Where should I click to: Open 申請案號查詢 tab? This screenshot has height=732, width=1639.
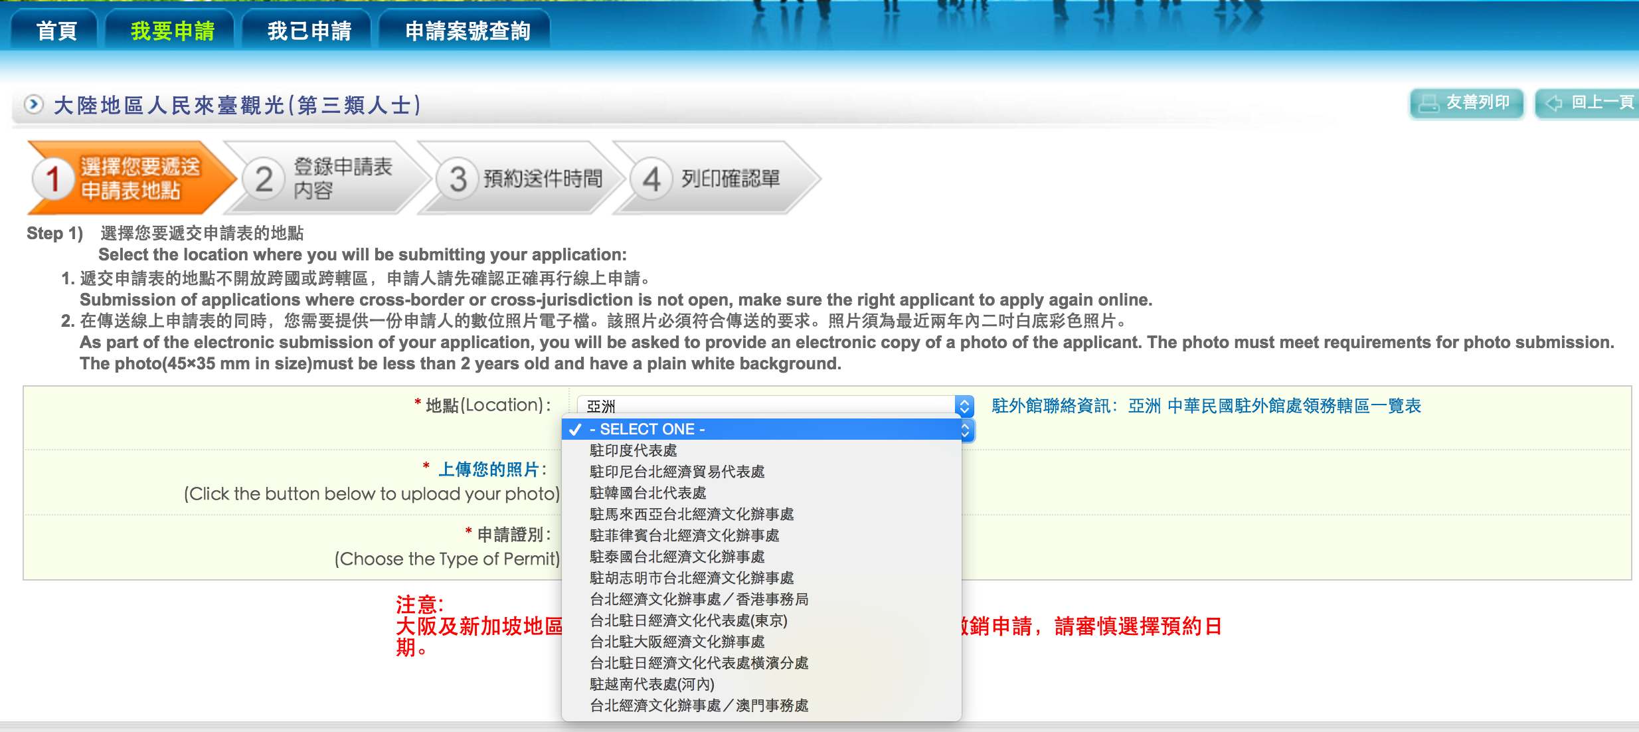click(468, 31)
